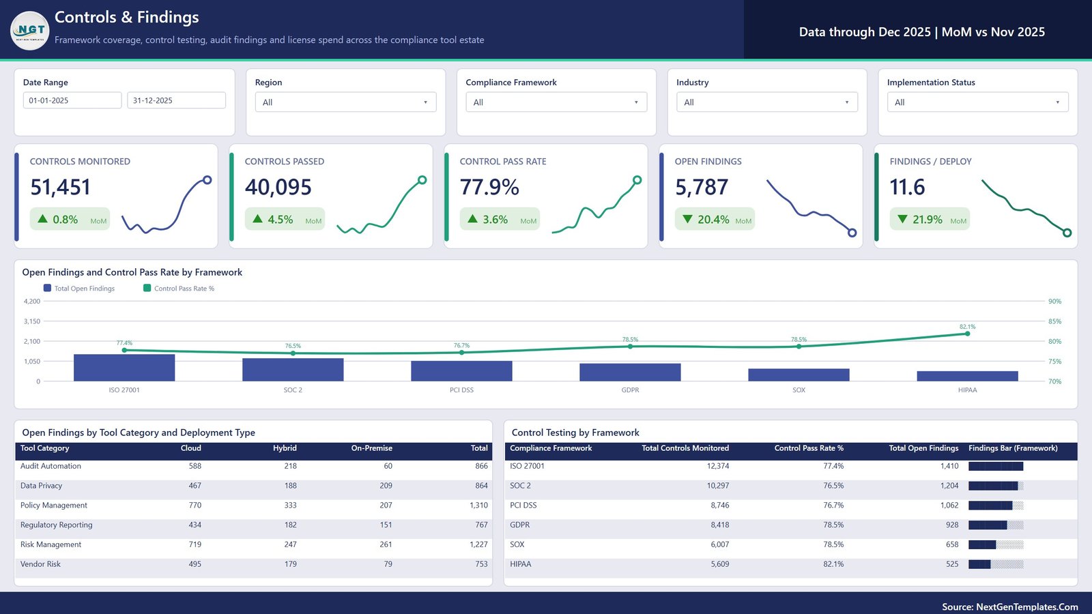The height and width of the screenshot is (614, 1092).
Task: Click the SOC 2 bar in chart
Action: [293, 370]
